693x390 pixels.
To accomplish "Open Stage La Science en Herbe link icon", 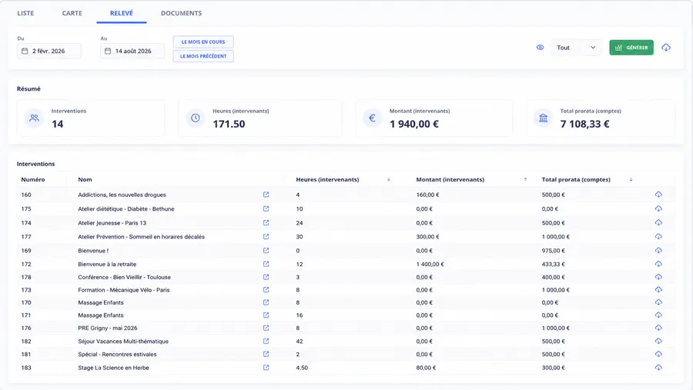I will (266, 368).
